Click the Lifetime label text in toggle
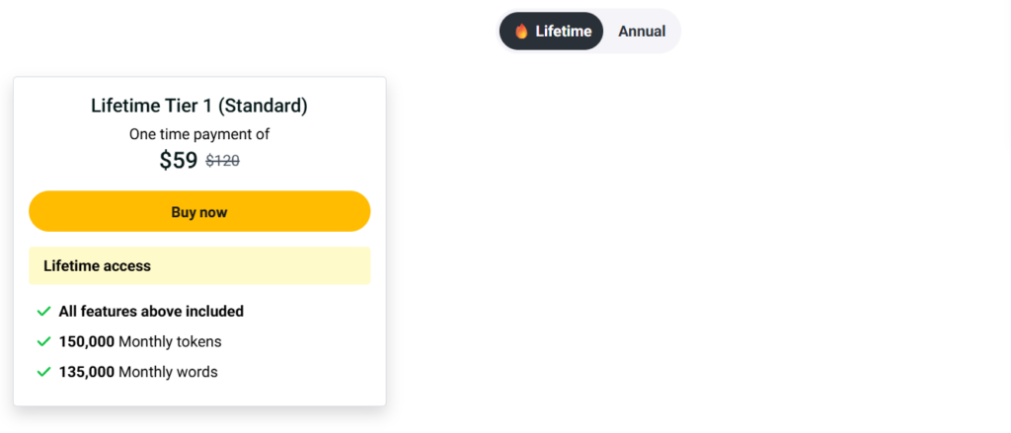 click(x=564, y=32)
